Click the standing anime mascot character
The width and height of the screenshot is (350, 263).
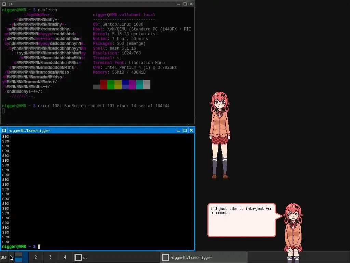coord(220,135)
